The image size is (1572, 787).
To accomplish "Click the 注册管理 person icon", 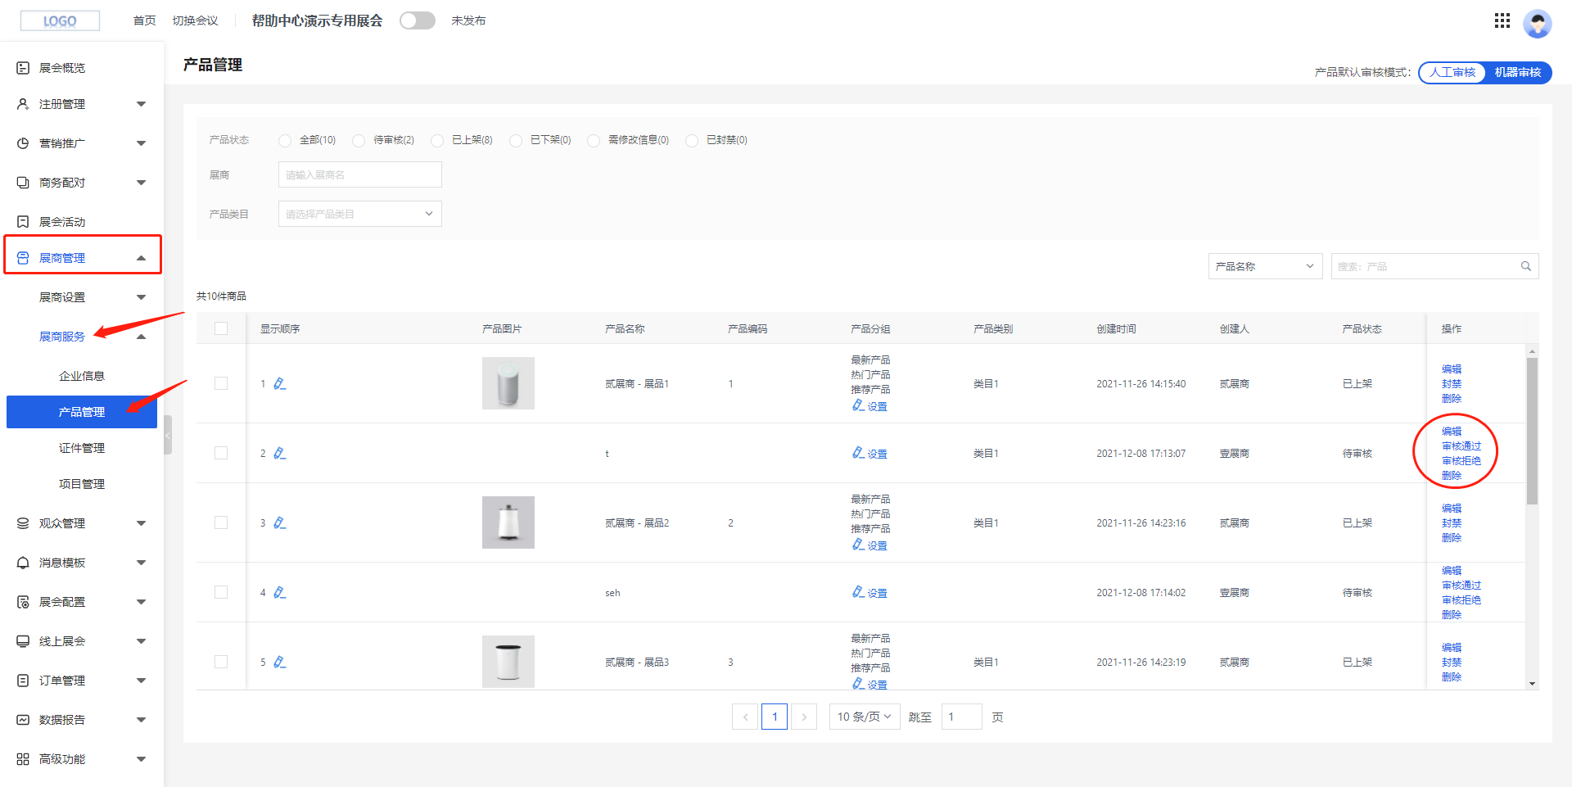I will (x=23, y=104).
